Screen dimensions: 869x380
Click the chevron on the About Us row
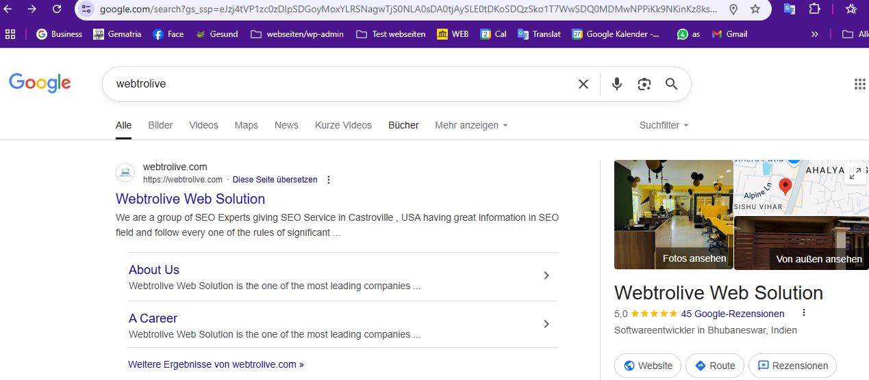[x=546, y=275]
